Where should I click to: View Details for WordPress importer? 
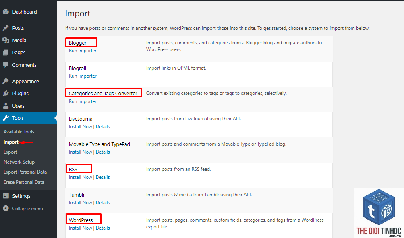click(x=103, y=228)
